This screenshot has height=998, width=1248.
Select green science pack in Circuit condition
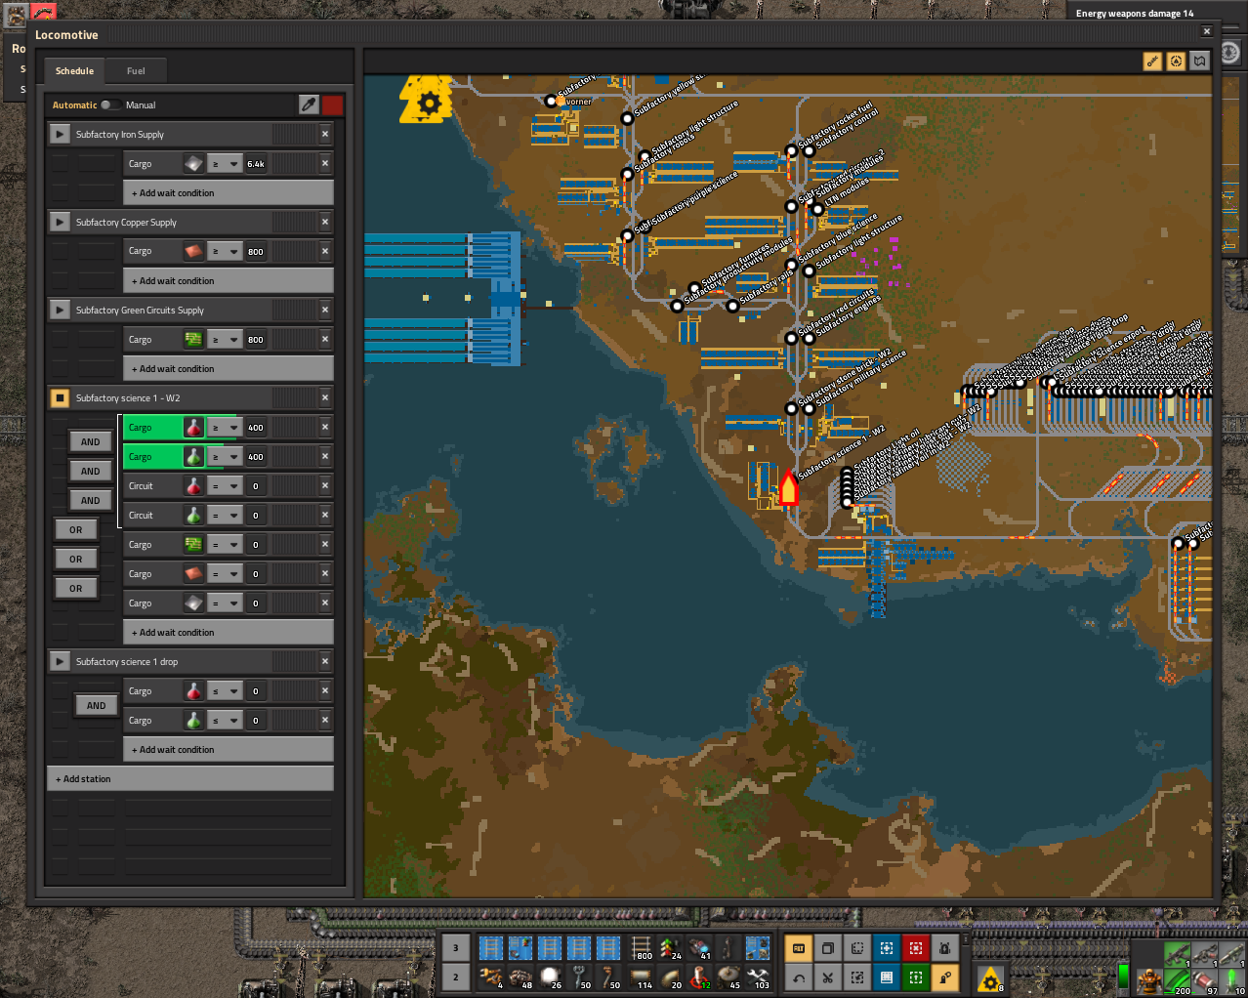193,515
